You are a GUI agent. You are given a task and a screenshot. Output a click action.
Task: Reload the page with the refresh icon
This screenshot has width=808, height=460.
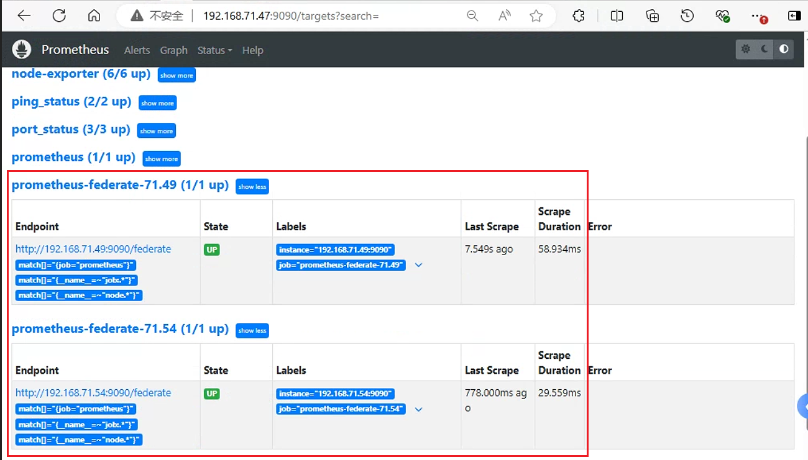[x=59, y=16]
